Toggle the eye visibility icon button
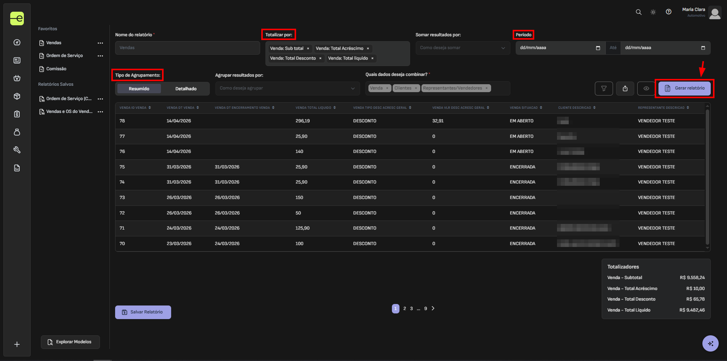 point(646,88)
